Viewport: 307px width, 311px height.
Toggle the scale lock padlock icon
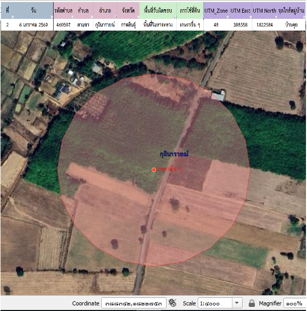tap(251, 303)
